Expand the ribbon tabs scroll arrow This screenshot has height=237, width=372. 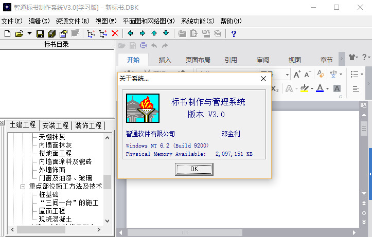pyautogui.click(x=342, y=59)
